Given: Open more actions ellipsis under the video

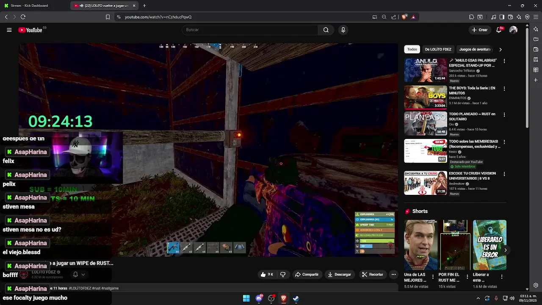Looking at the screenshot, I should (393, 274).
